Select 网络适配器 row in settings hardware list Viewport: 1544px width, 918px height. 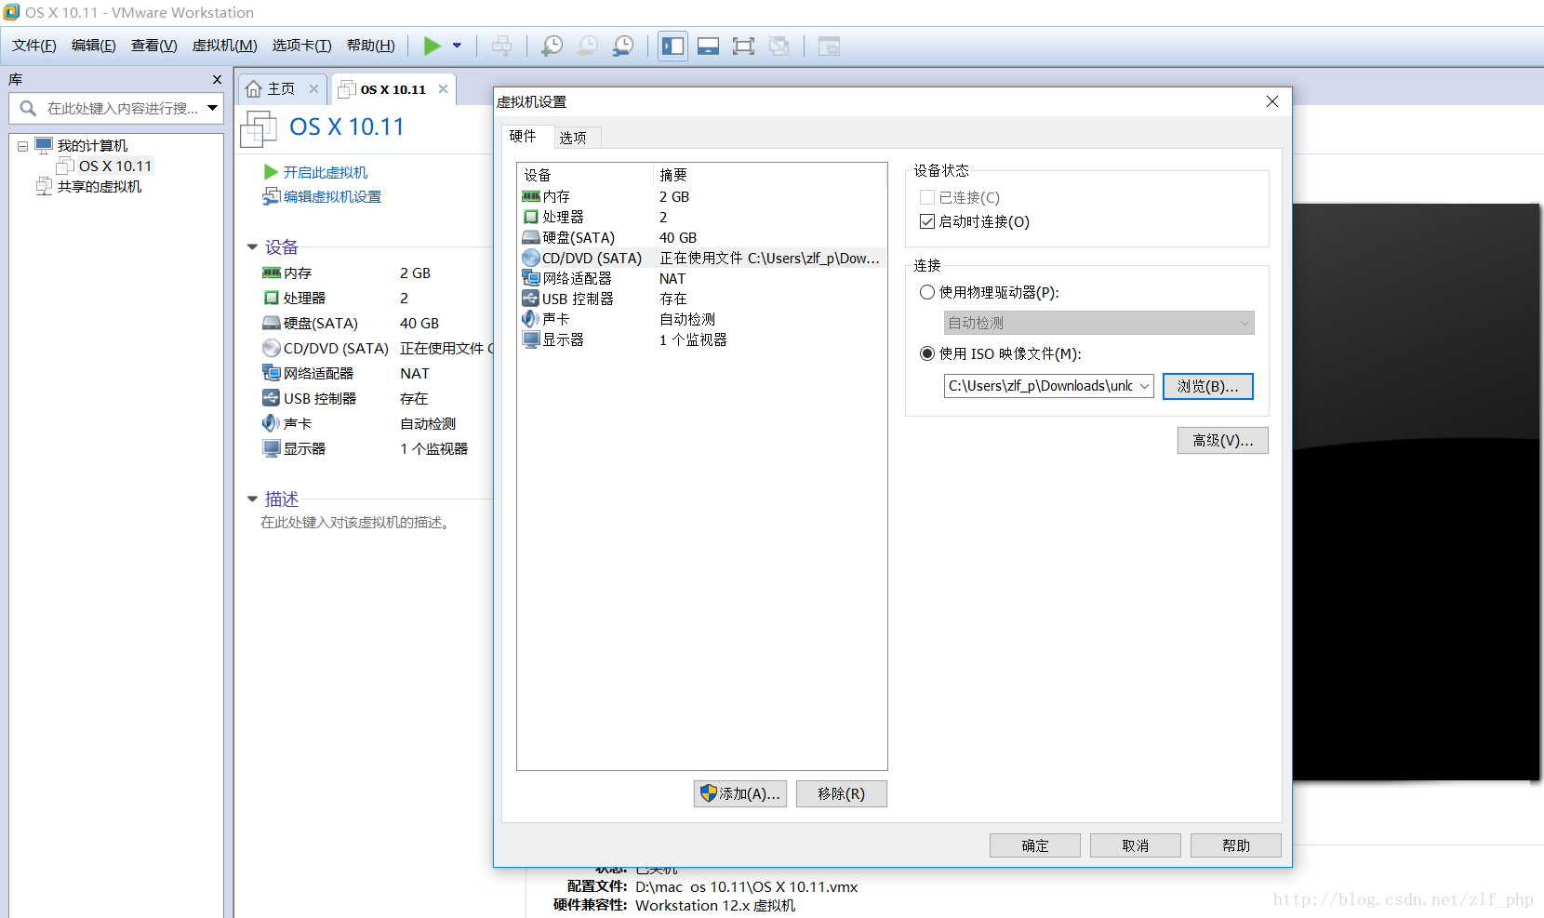coord(701,278)
